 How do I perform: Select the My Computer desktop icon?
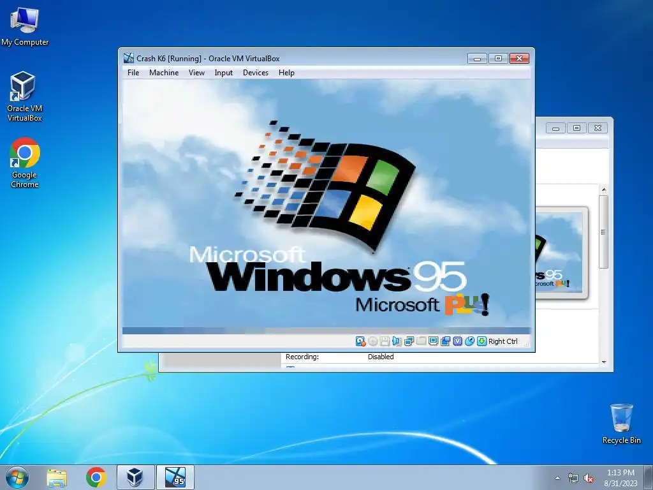coord(25,27)
